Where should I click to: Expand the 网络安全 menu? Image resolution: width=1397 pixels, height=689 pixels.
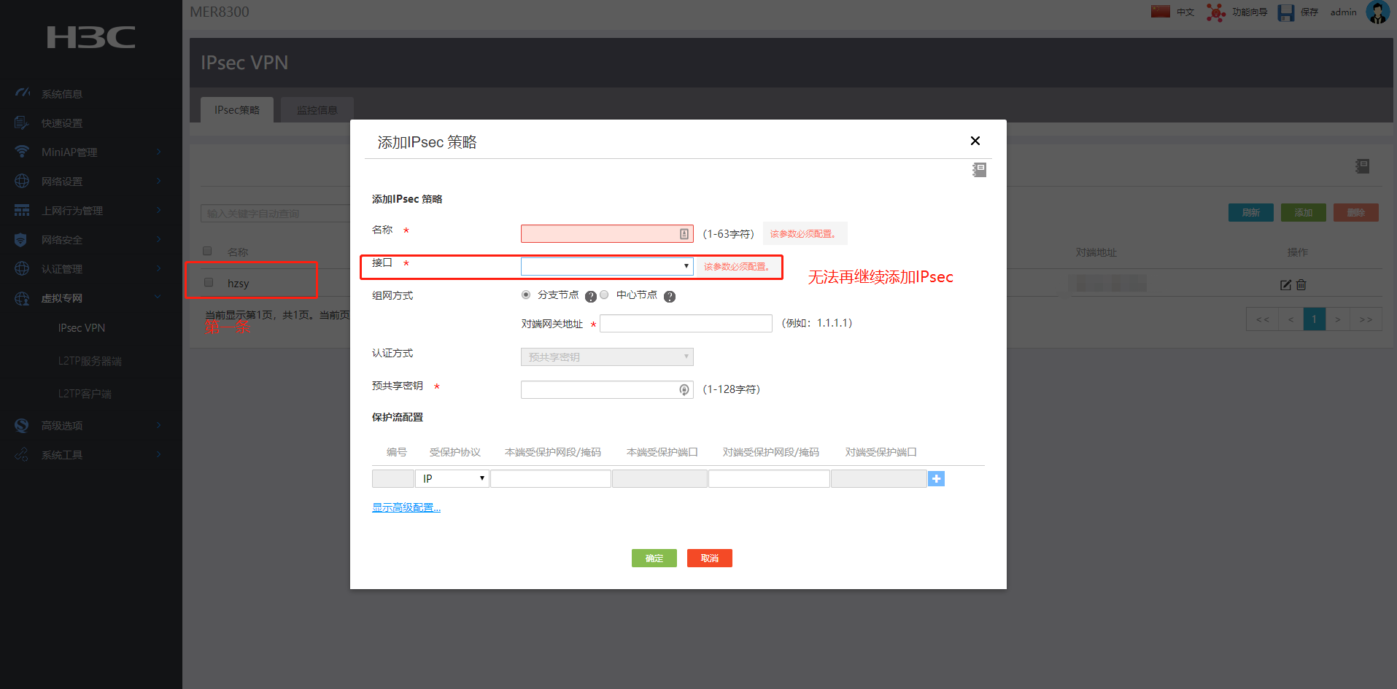tap(158, 239)
